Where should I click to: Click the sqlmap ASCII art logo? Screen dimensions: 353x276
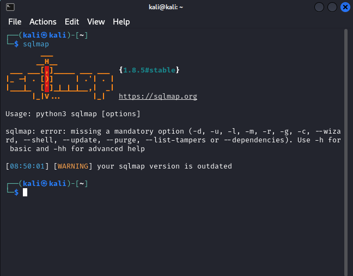pos(60,77)
